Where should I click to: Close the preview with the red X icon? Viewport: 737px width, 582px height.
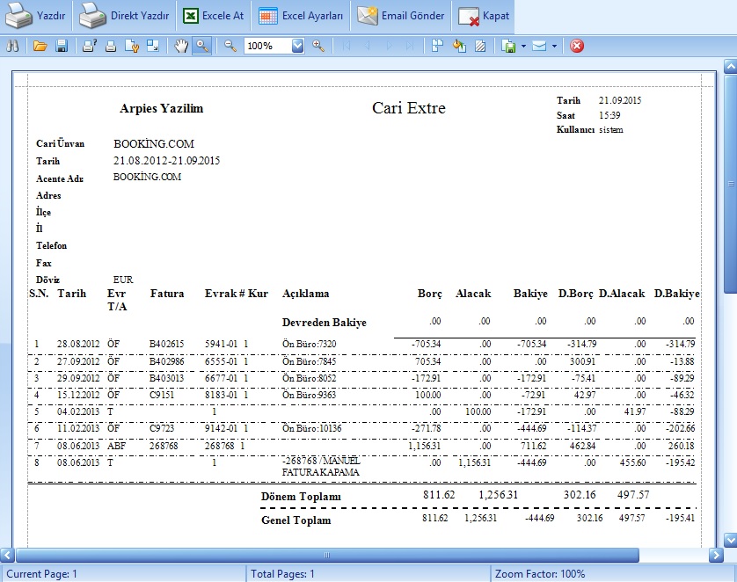pyautogui.click(x=577, y=46)
